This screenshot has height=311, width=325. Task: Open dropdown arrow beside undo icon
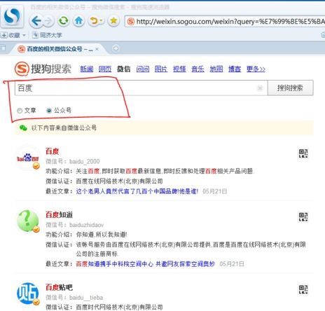click(102, 21)
